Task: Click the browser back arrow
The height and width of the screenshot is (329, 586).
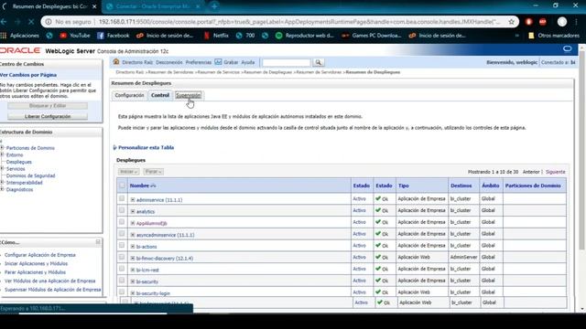Action: tap(4, 22)
